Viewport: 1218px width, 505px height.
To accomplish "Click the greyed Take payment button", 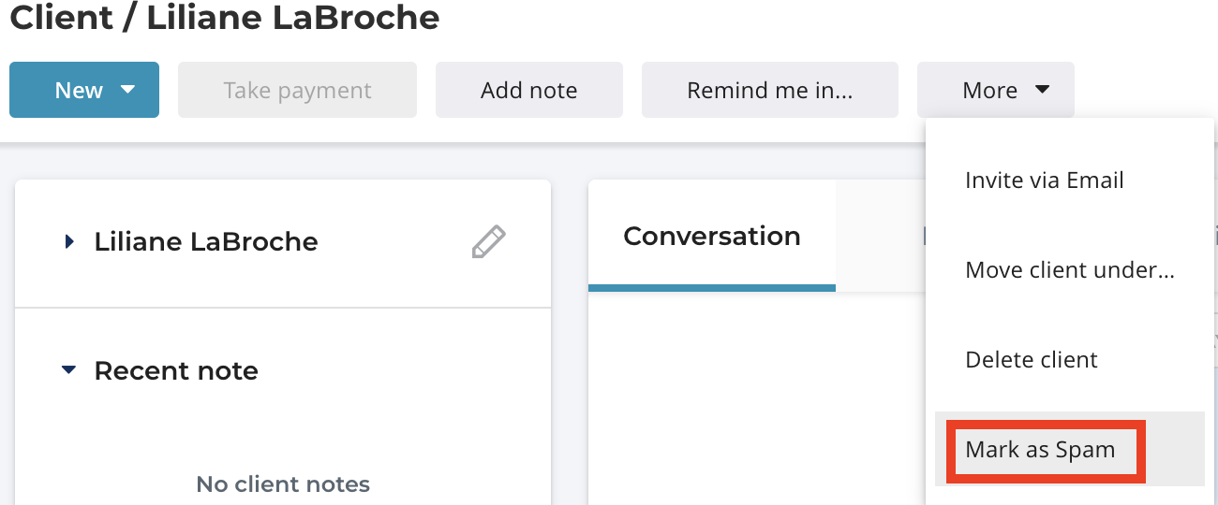I will (x=297, y=90).
